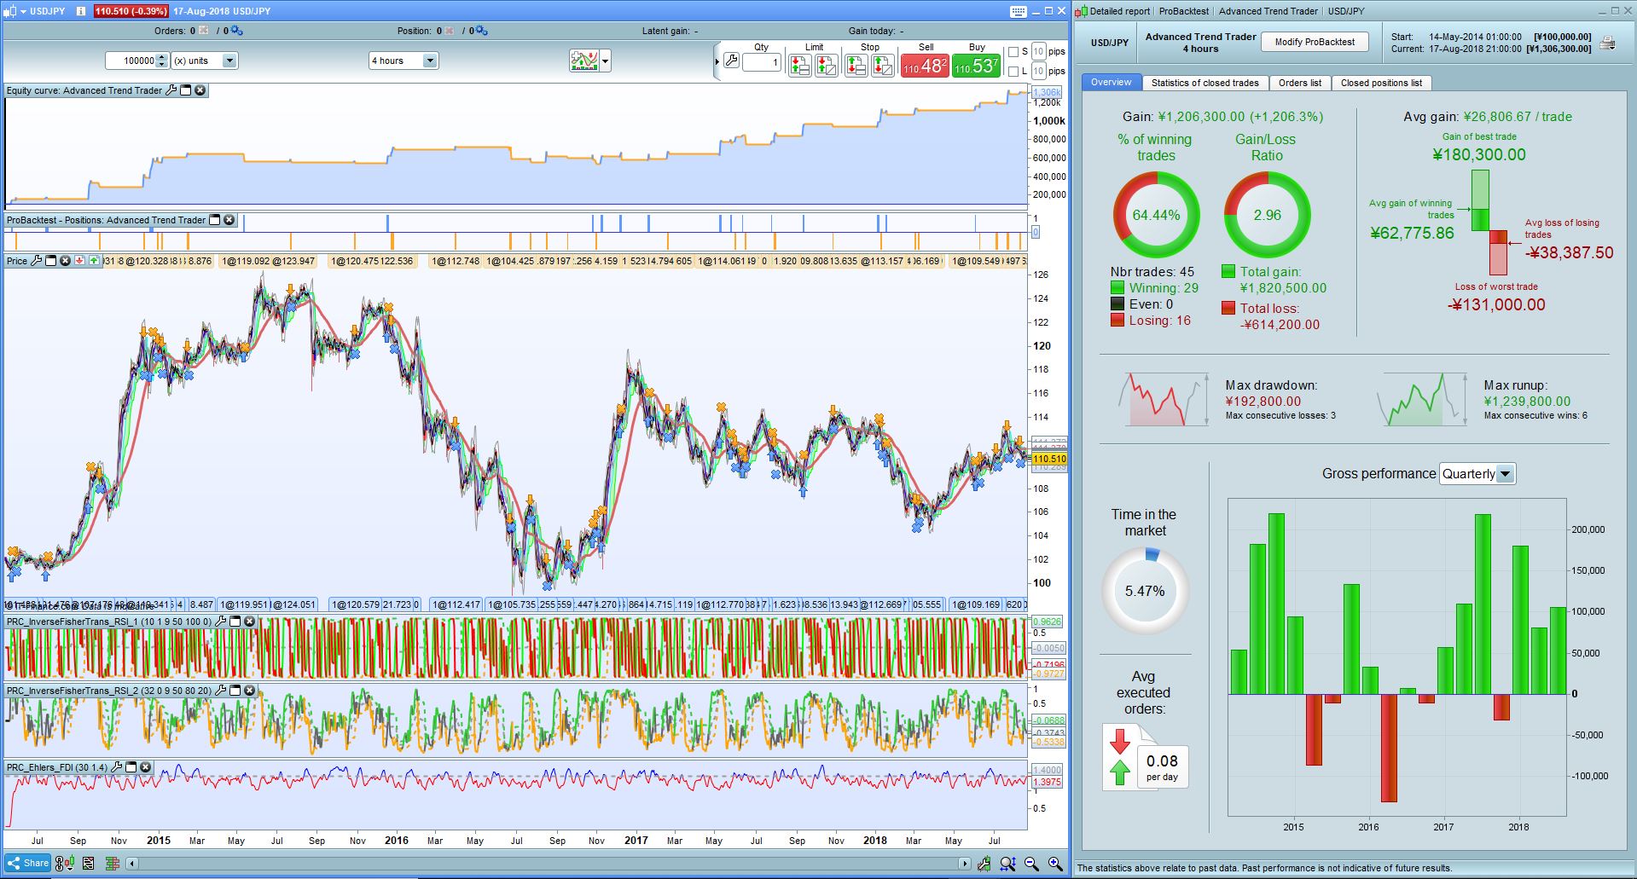This screenshot has width=1637, height=879.
Task: Click the L pips value field
Action: coord(1038,72)
